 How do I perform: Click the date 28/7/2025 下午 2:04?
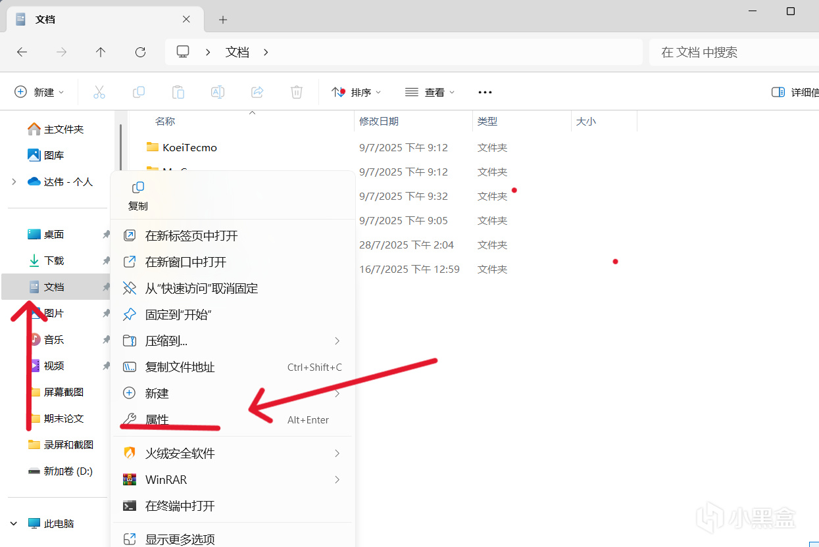pos(407,245)
